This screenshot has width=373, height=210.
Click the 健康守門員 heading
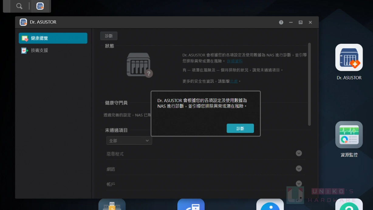116,103
